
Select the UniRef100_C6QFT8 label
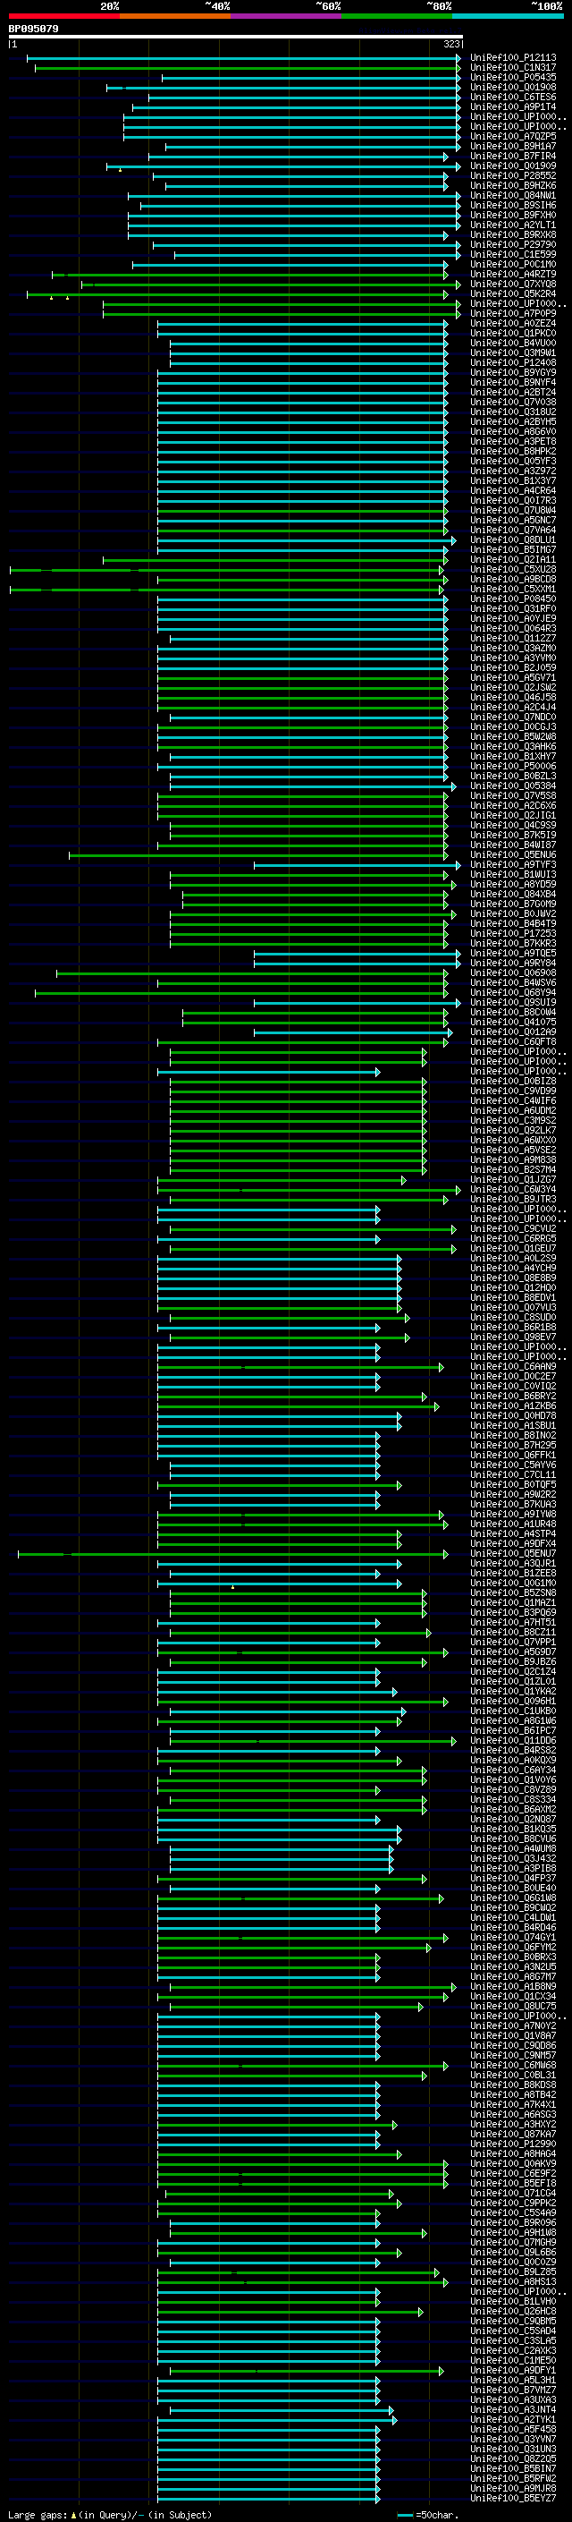pyautogui.click(x=513, y=1042)
